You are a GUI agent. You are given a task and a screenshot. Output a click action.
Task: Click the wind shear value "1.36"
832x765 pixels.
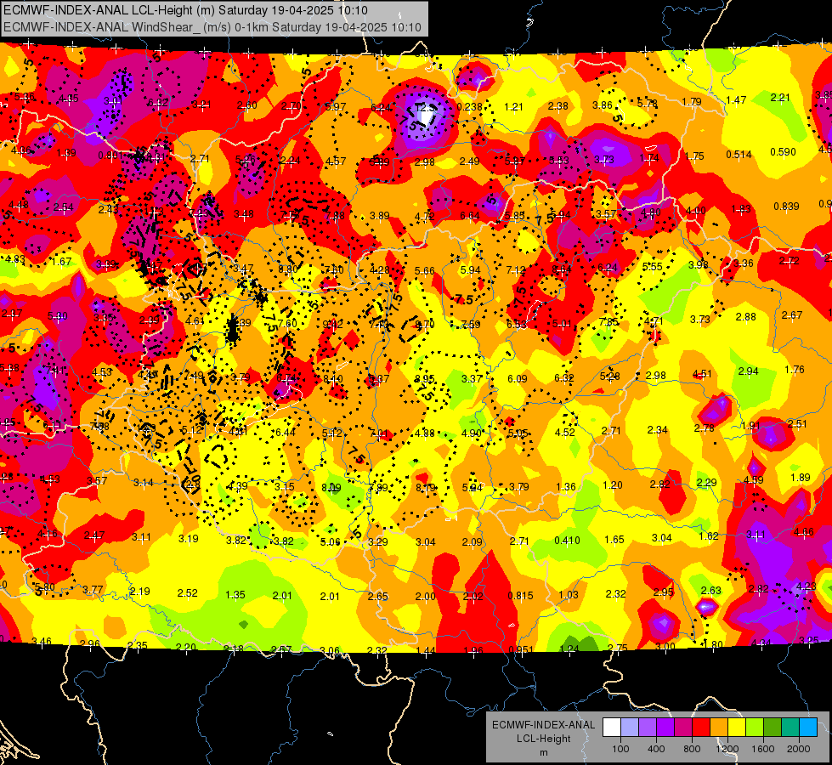click(566, 487)
